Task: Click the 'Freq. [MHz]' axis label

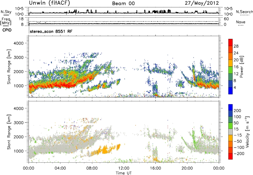Action: [x=6, y=21]
